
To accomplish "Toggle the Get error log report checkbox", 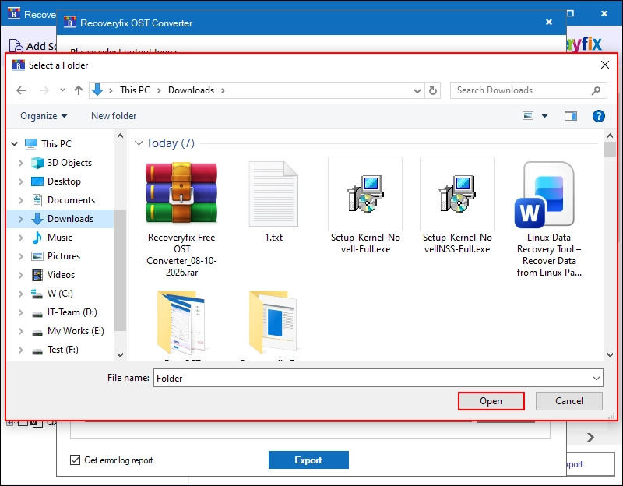I will click(x=75, y=460).
